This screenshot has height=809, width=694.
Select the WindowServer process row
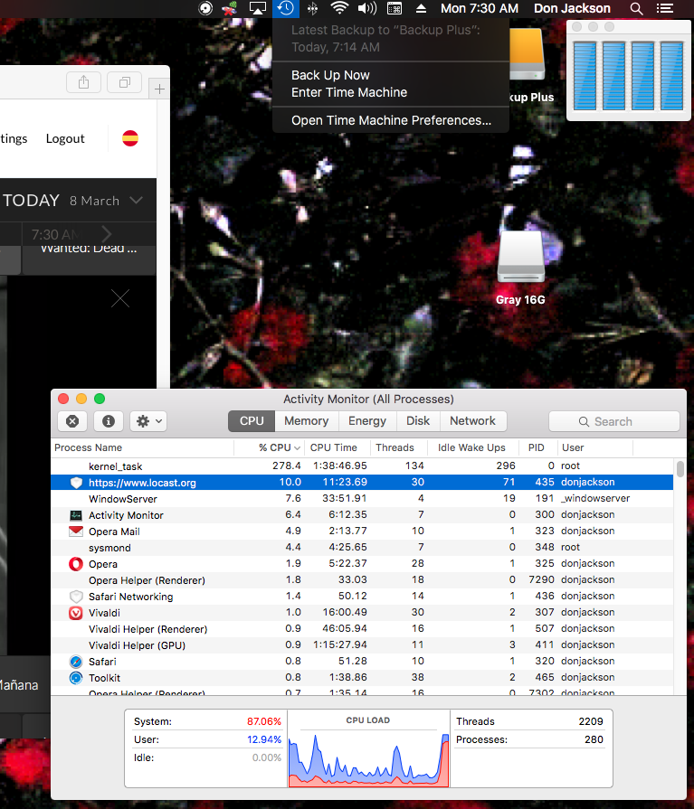[x=362, y=498]
